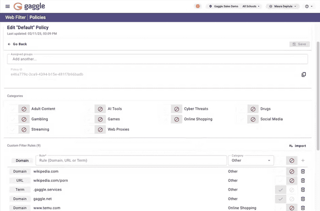Delete the www.temu.com rule
Screen dimensions: 320x211
point(303,208)
